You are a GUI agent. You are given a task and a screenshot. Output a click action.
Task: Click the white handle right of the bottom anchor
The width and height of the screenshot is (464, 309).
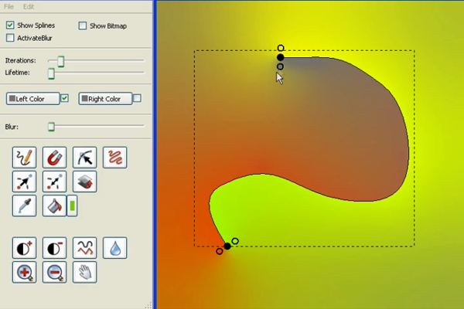[235, 241]
